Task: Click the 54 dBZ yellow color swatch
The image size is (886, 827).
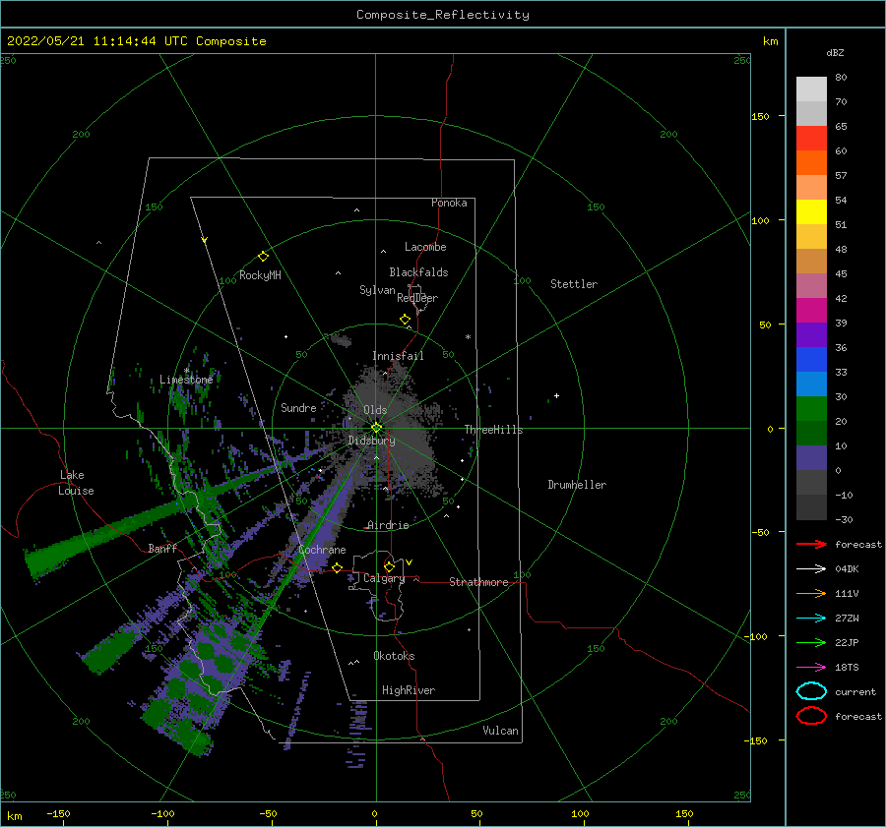Action: tap(811, 211)
